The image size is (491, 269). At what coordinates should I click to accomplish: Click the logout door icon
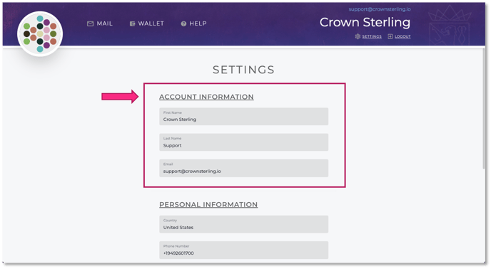point(390,36)
